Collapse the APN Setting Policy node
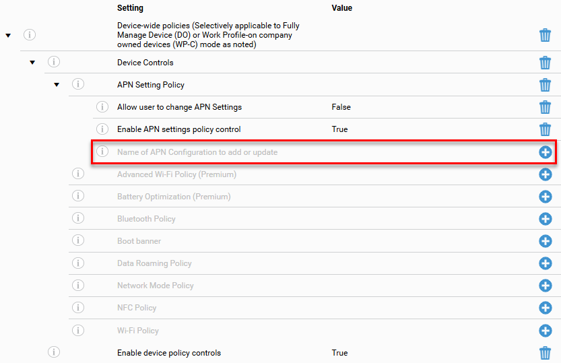Viewport: 561px width, 363px height. 57,85
